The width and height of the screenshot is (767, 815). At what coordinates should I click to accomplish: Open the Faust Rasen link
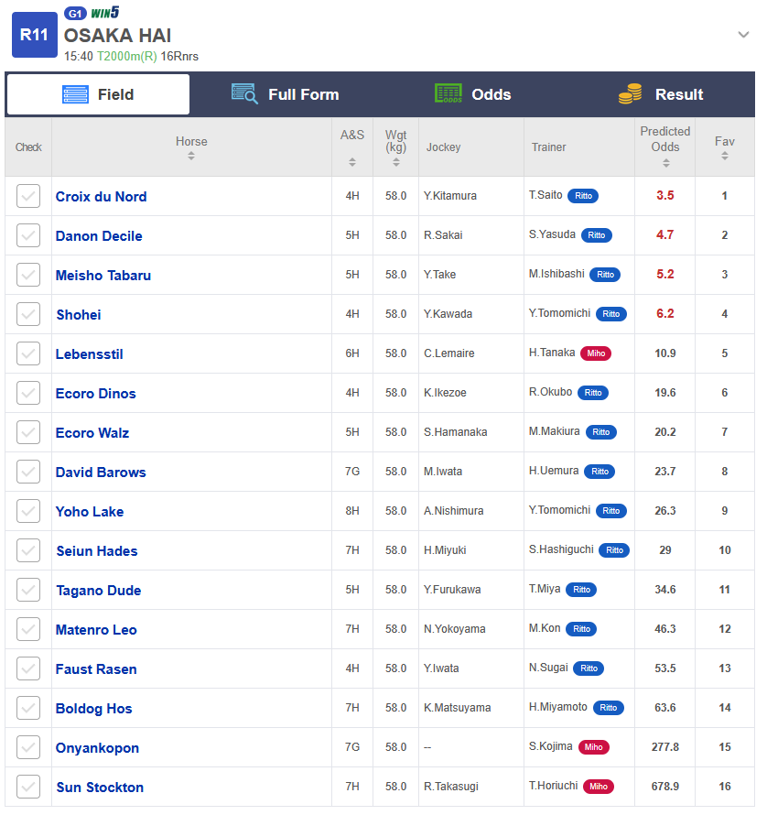tap(96, 669)
